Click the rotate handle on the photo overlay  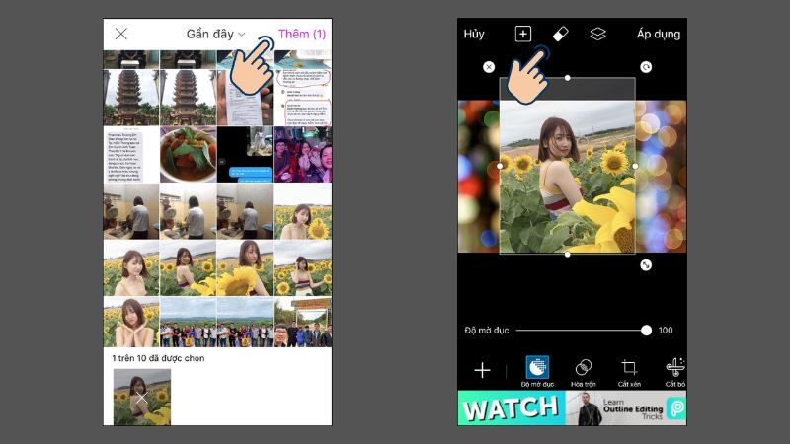pos(646,67)
